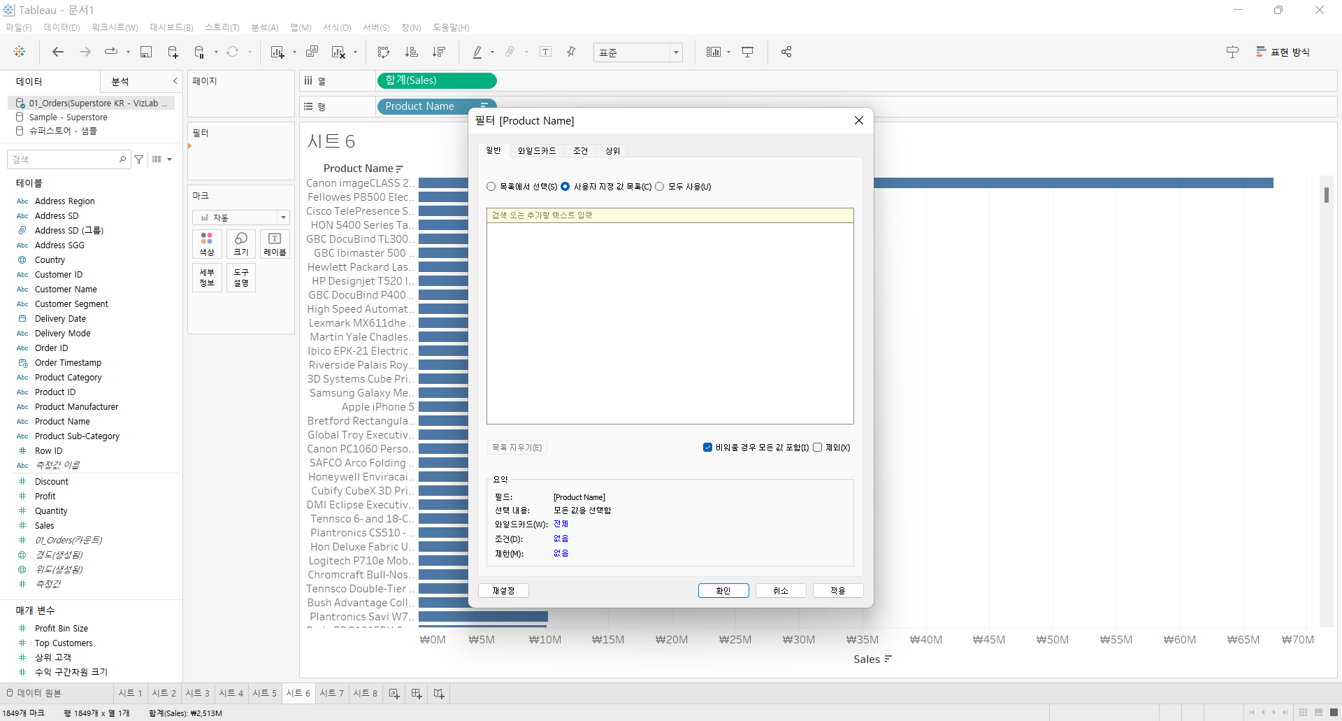Open the clear sheet dropdown arrow

355,52
